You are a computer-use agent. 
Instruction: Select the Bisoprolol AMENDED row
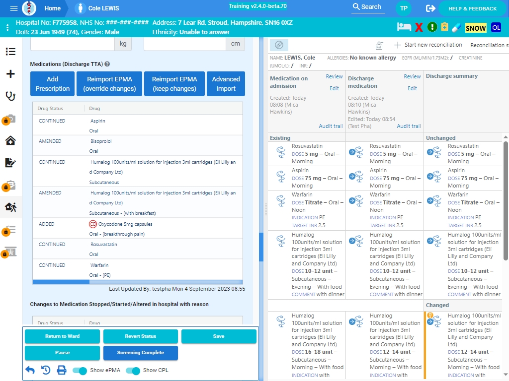138,146
